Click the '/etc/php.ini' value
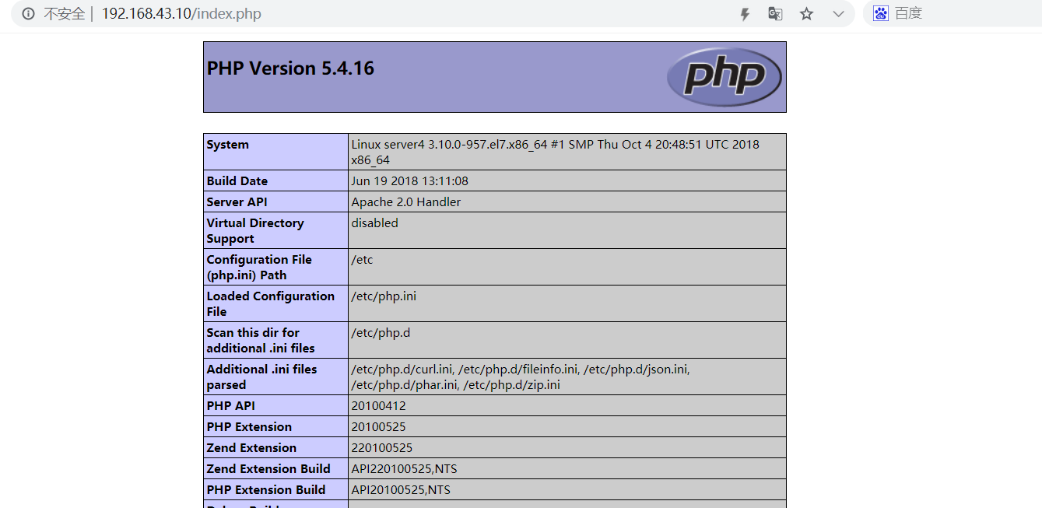 tap(384, 296)
